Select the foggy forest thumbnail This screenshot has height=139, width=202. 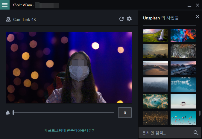click(x=155, y=85)
